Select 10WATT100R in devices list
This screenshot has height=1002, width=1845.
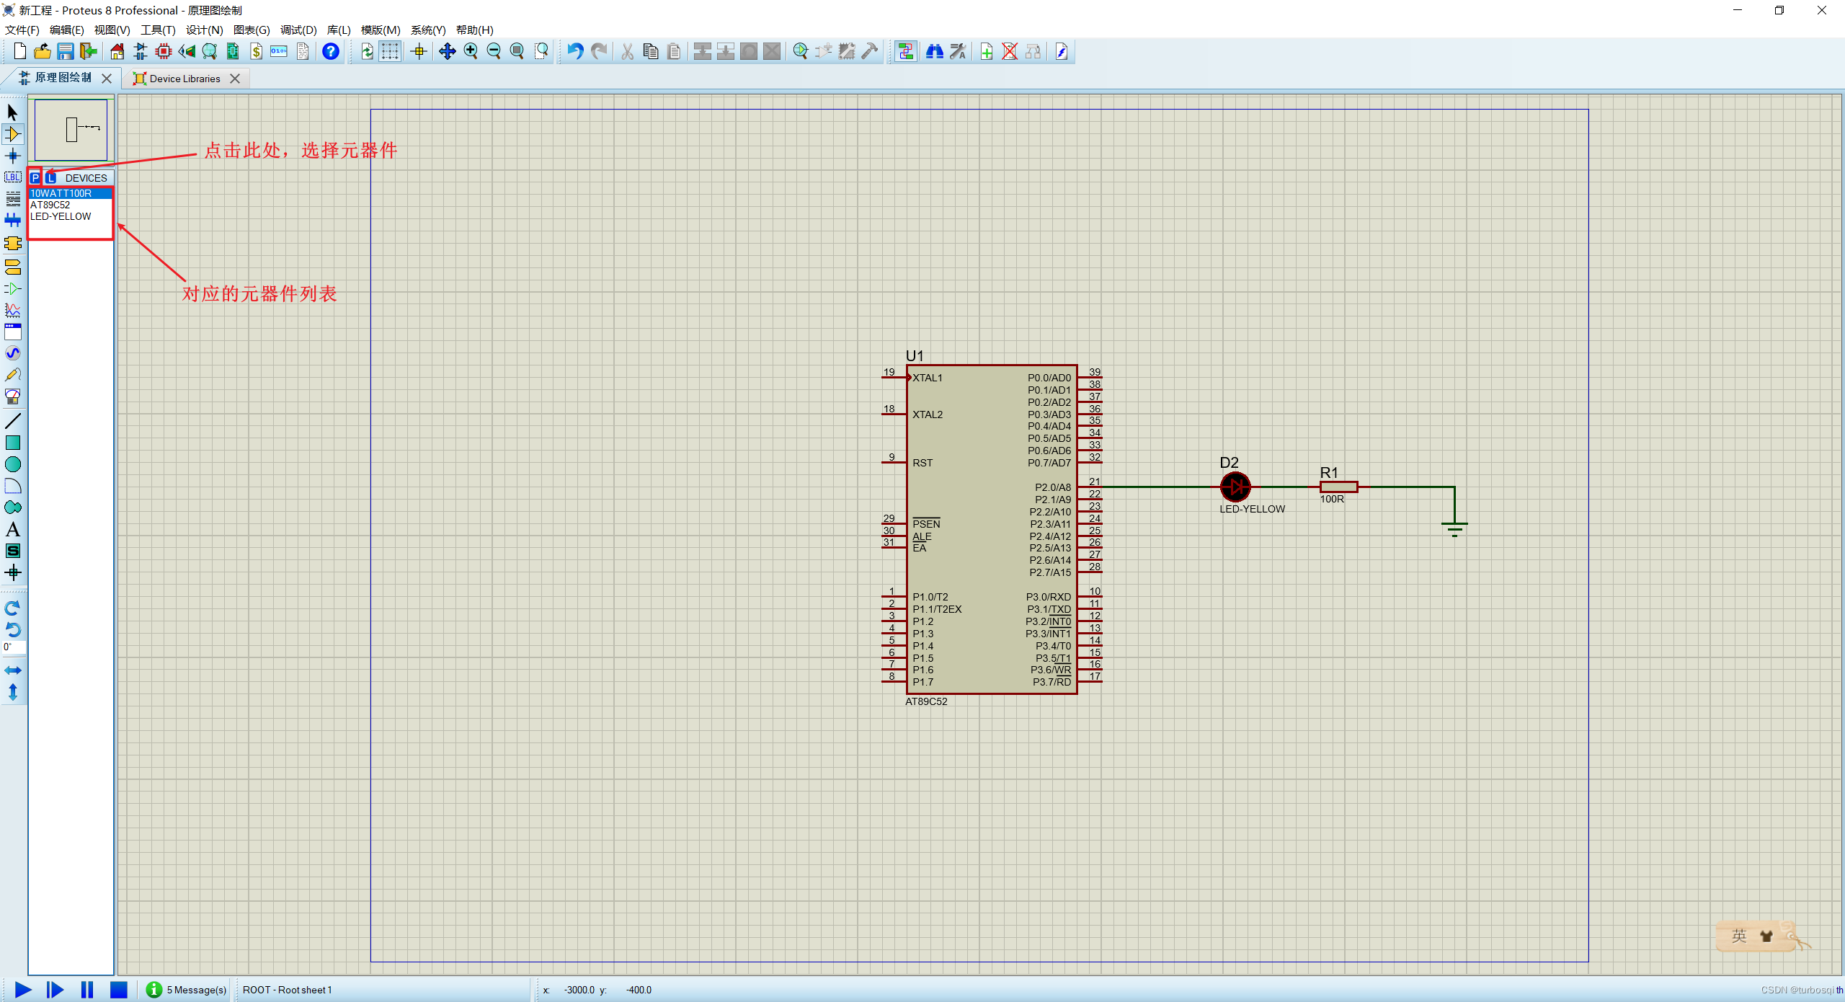click(71, 193)
